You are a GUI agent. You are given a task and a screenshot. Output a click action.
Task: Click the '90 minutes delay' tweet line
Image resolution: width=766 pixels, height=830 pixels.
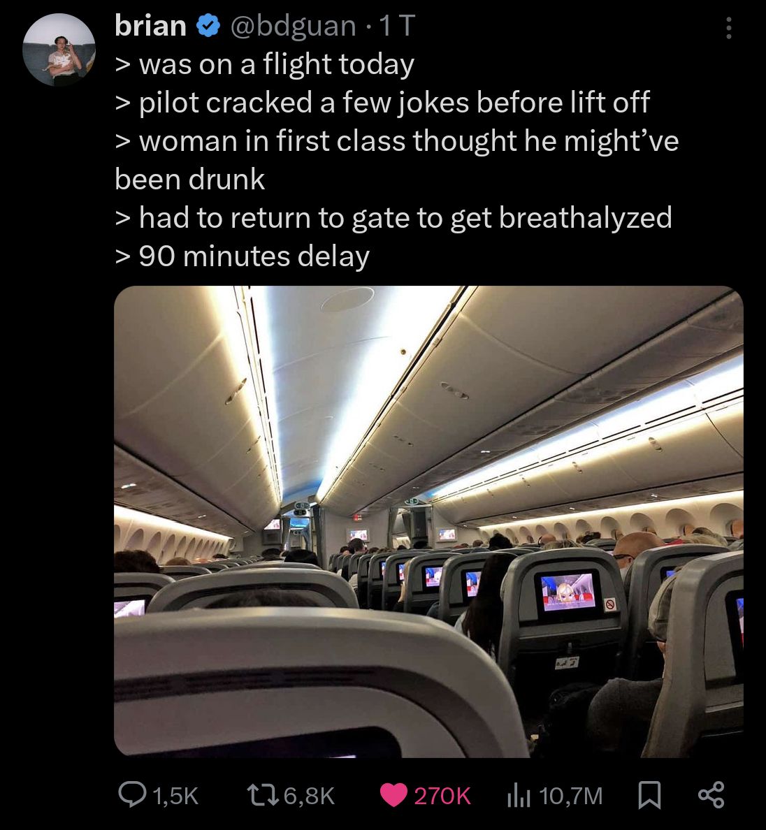[242, 256]
